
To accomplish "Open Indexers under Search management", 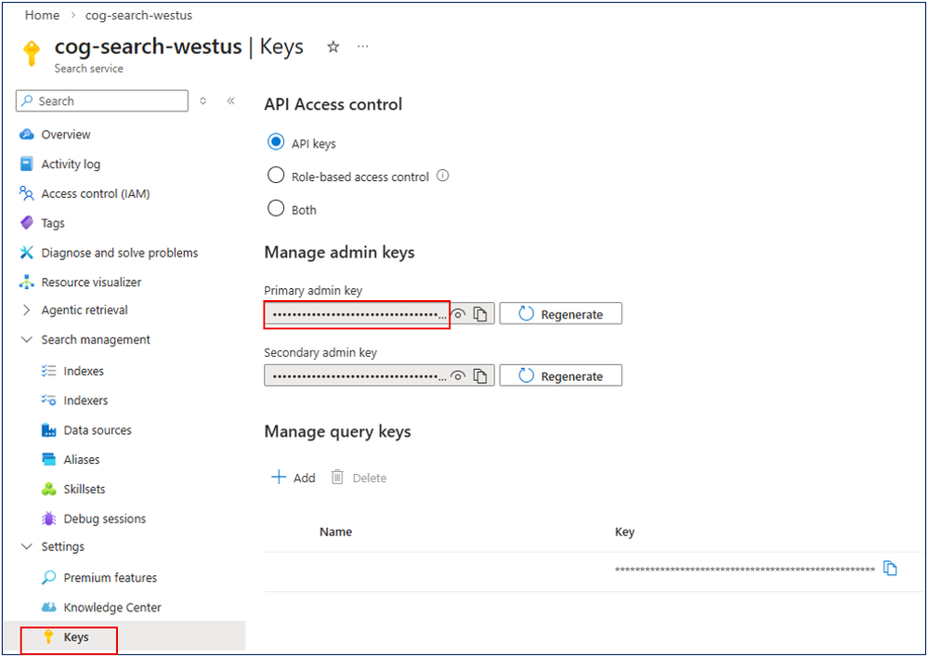I will [x=85, y=401].
